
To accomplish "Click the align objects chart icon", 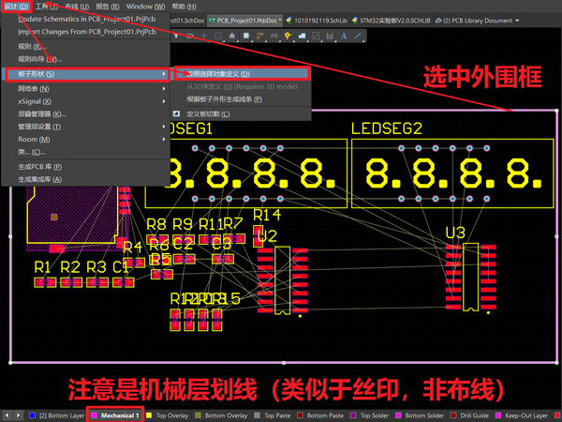I will point(232,36).
